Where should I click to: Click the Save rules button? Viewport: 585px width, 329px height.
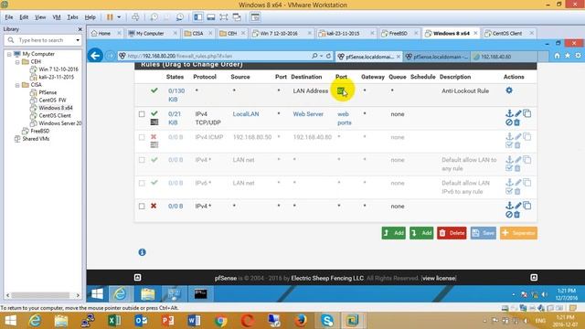(x=484, y=233)
